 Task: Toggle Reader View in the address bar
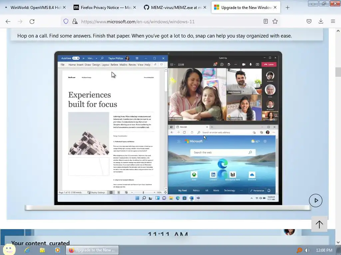tap(265, 21)
